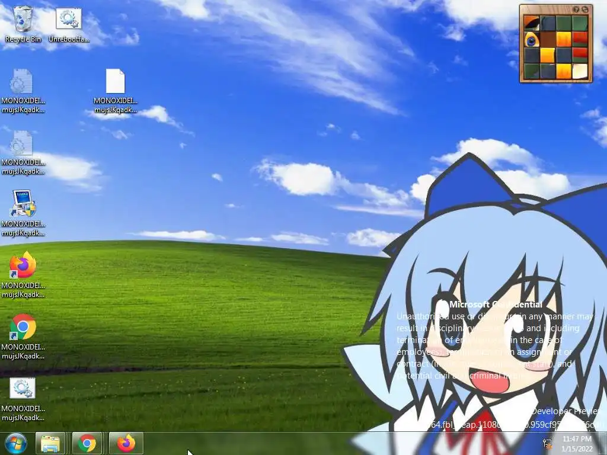Slide the toucan eye puzzle tile

(532, 39)
